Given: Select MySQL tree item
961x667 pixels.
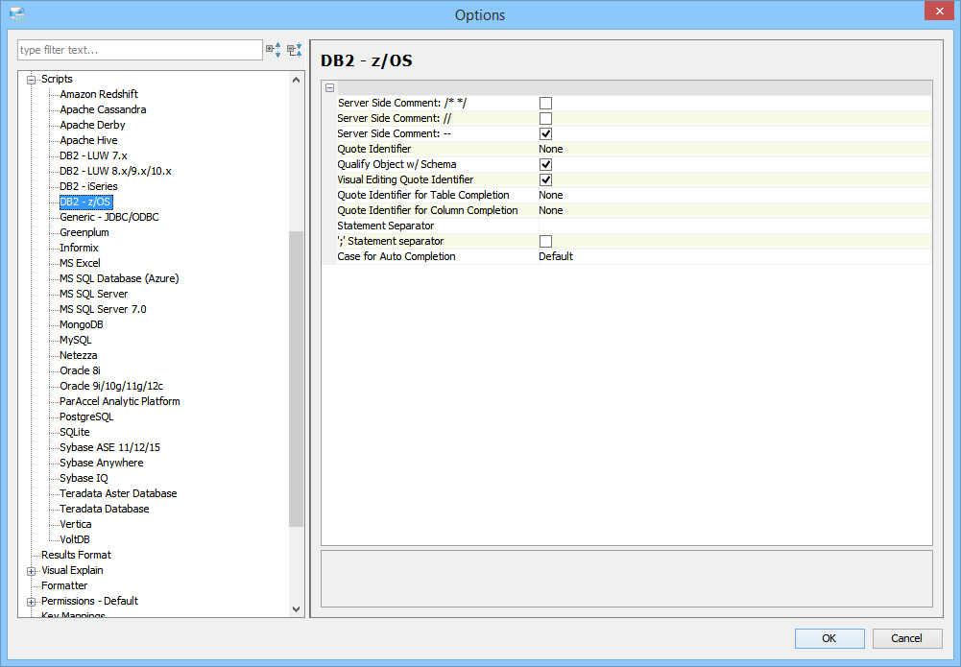Looking at the screenshot, I should click(x=76, y=340).
